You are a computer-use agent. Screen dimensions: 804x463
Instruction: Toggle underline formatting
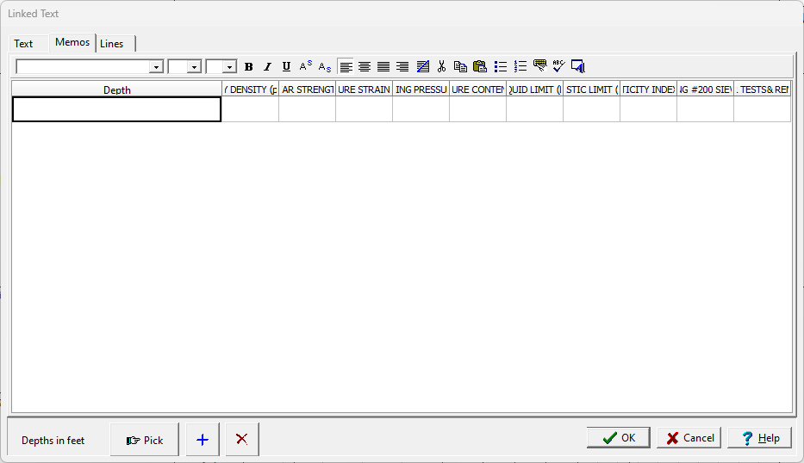286,66
